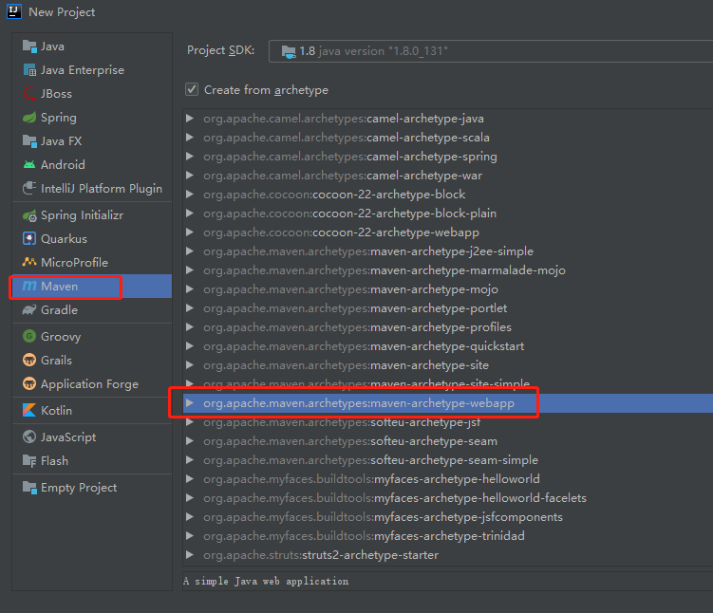Select Spring project type label
Image resolution: width=713 pixels, height=613 pixels.
pos(59,118)
